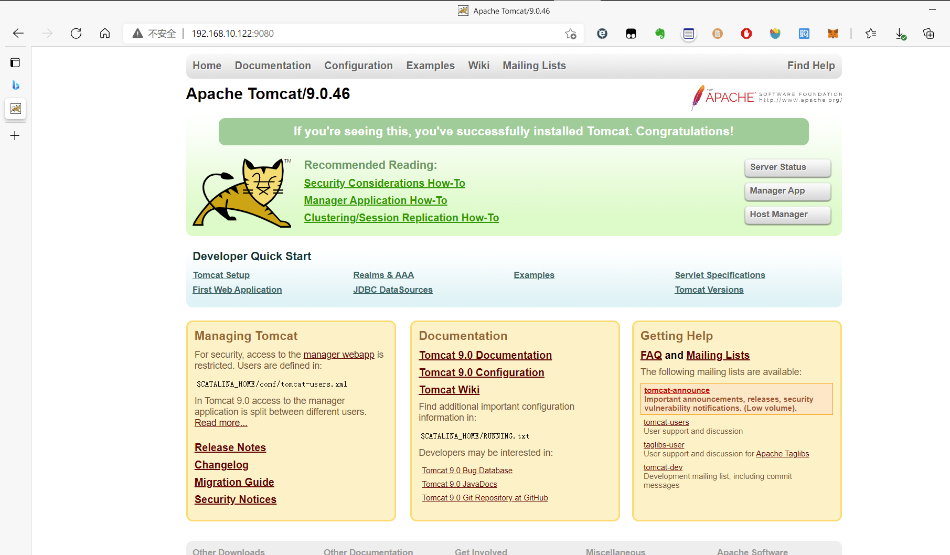Open the MetaMask fox extension icon

click(x=833, y=34)
